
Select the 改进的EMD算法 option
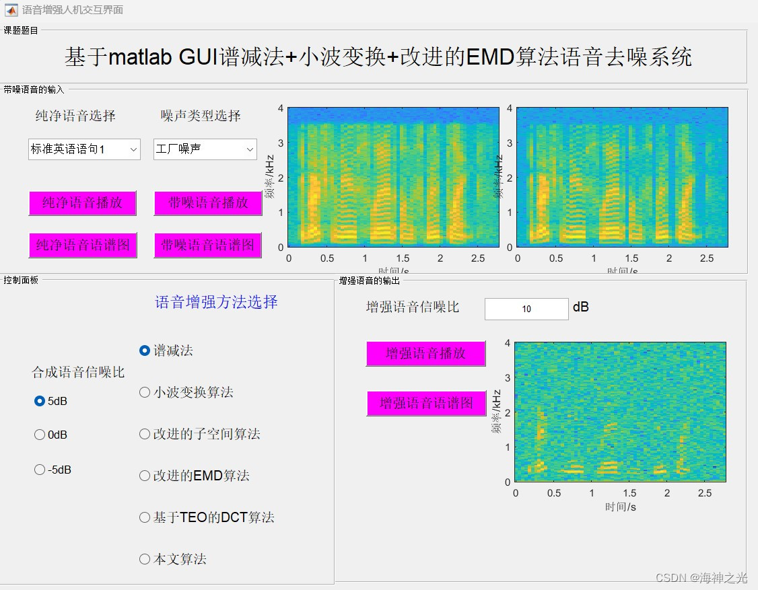click(x=144, y=476)
